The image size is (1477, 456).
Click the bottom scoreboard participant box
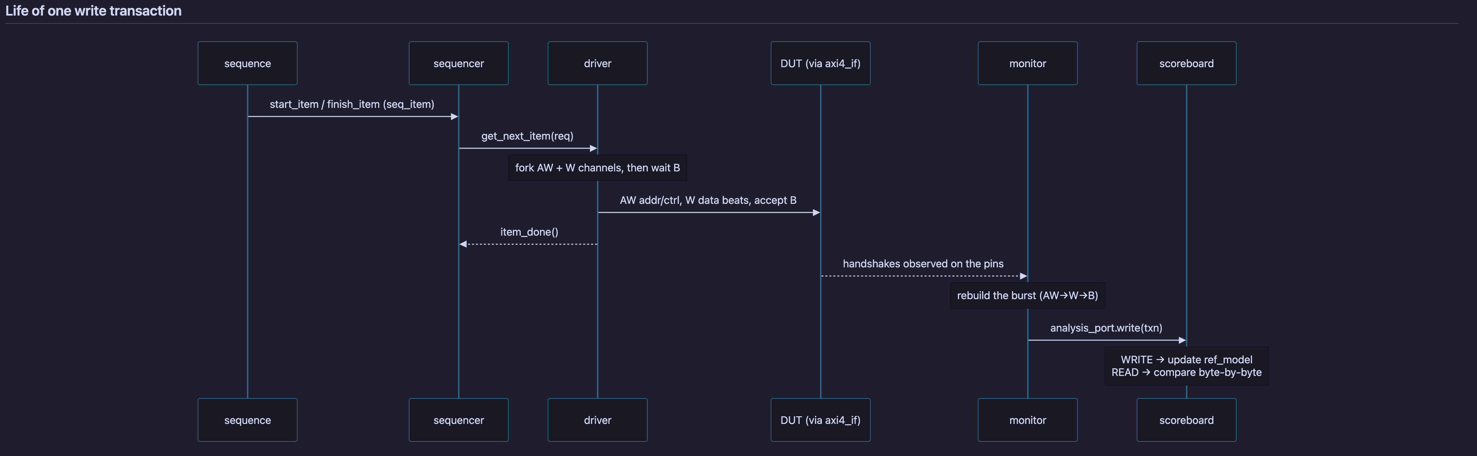[x=1186, y=420]
